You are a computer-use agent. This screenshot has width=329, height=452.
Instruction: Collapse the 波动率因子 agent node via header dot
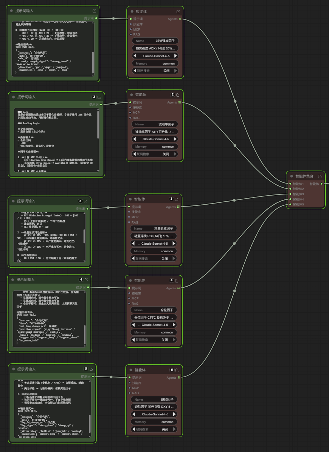[131, 95]
